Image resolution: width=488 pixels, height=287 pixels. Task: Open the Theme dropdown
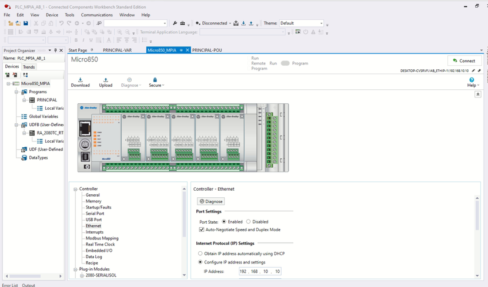click(321, 23)
